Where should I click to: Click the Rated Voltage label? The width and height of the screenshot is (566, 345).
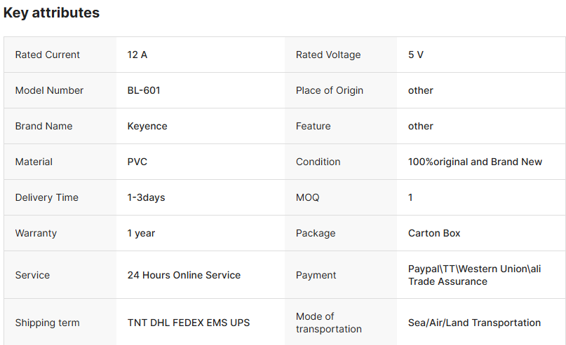328,55
